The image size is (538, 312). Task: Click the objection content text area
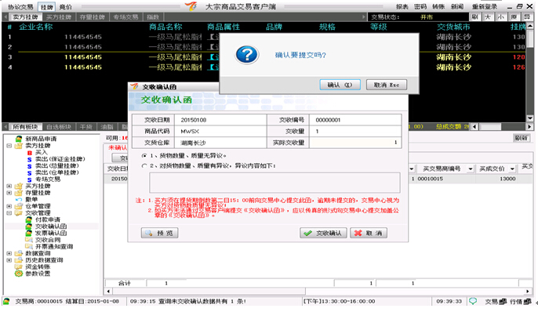click(x=274, y=183)
